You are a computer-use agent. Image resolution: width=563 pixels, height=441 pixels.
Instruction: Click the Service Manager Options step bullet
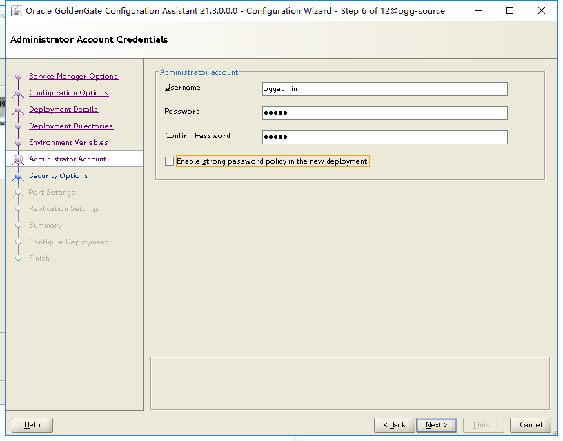pos(19,76)
